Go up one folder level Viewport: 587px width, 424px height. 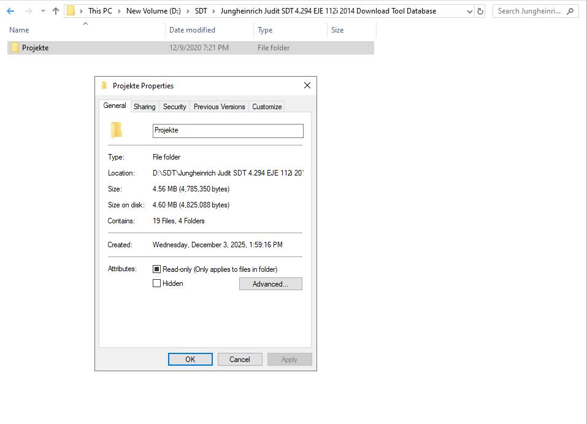(56, 11)
